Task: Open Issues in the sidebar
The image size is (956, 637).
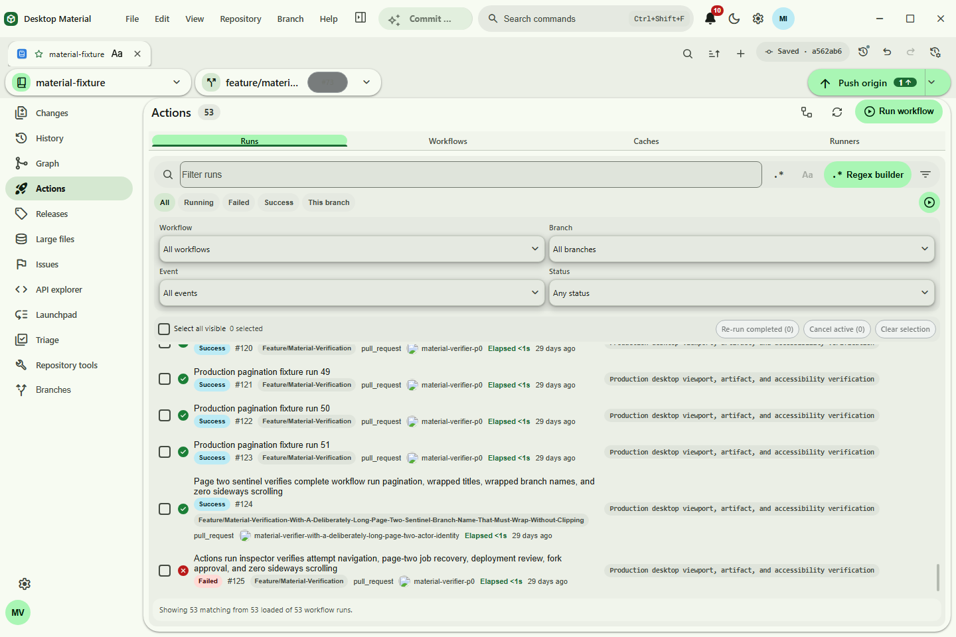Action: pos(69,264)
